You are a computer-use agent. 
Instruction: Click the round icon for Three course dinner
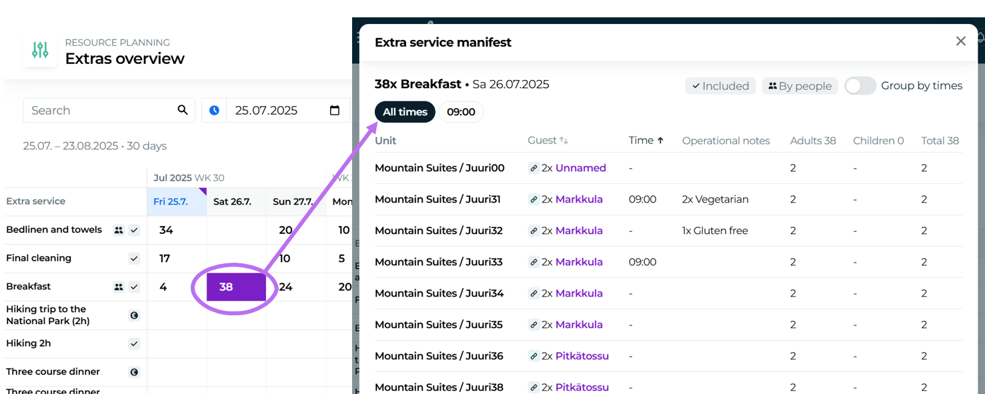pyautogui.click(x=134, y=372)
